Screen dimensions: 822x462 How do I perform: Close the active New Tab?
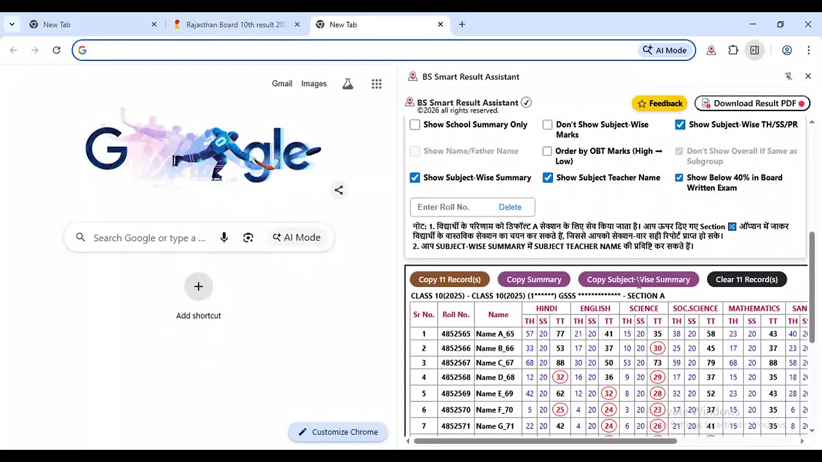(441, 24)
